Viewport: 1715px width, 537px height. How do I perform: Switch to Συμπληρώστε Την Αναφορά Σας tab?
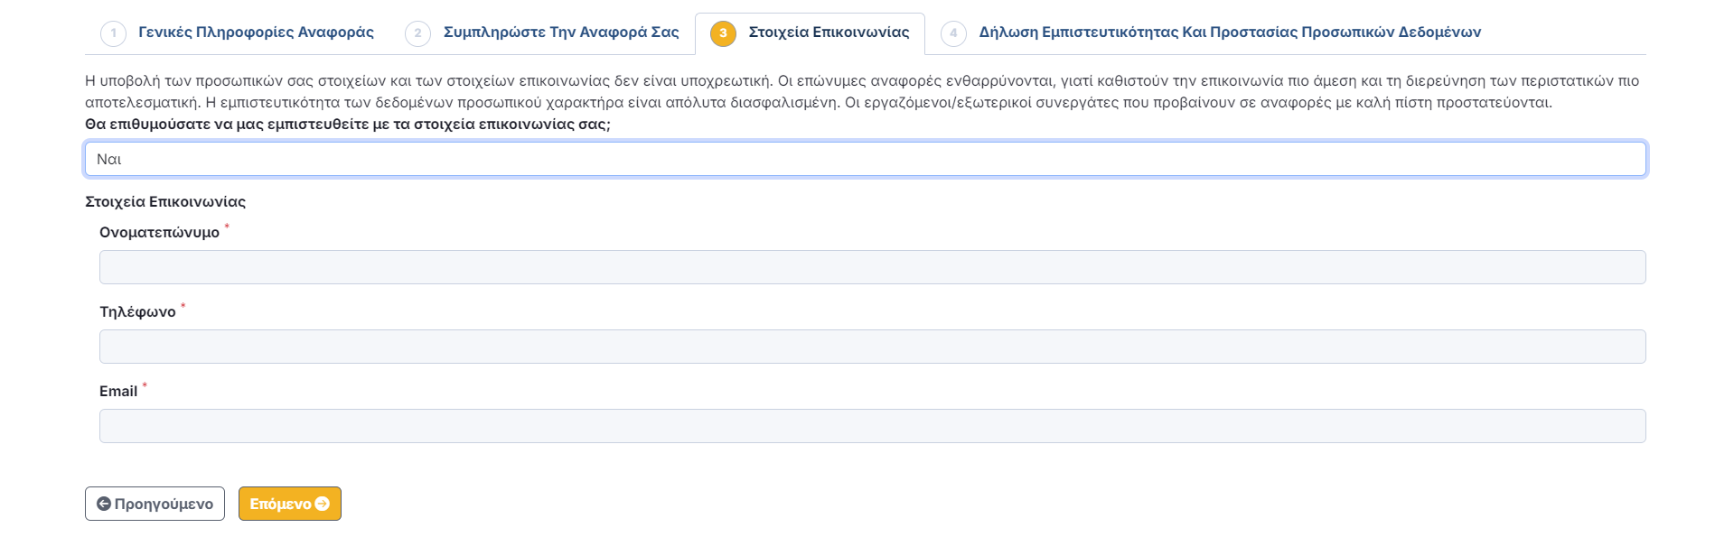click(561, 32)
